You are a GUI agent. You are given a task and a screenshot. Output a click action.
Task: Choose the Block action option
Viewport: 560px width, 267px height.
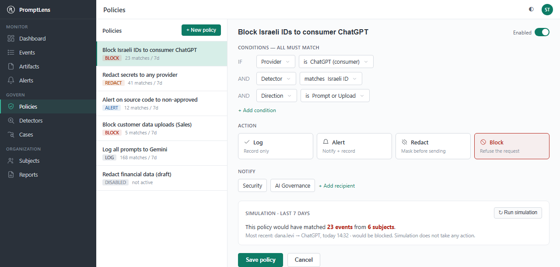click(512, 146)
